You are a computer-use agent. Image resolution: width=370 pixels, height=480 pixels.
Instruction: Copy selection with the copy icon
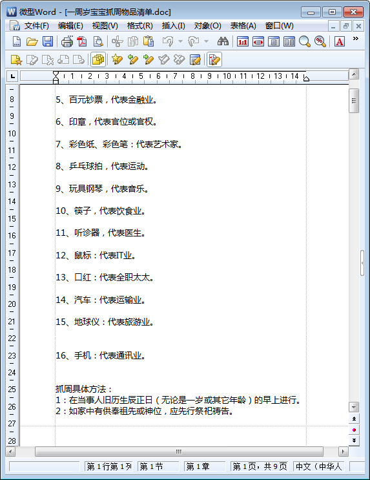(x=133, y=41)
